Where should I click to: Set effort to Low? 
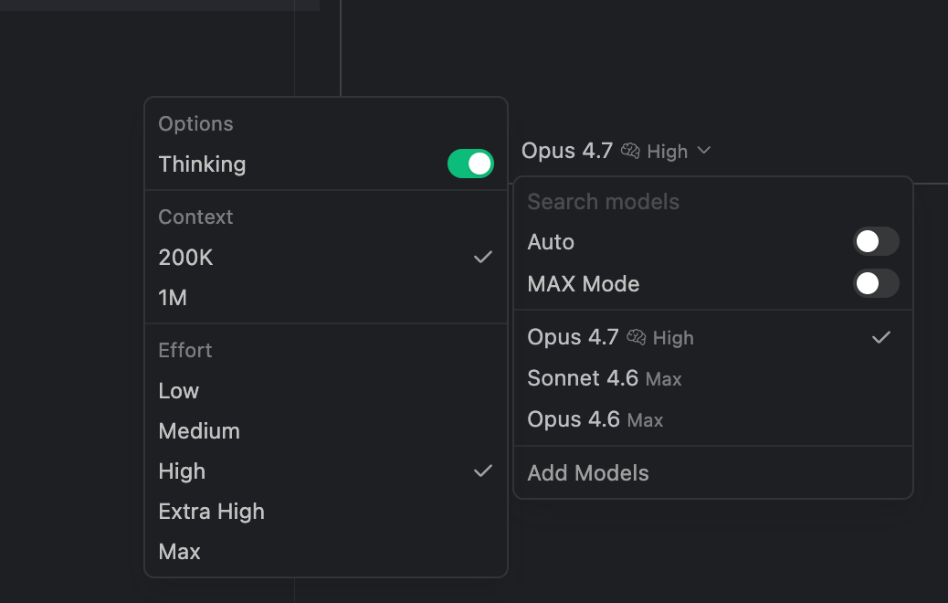pyautogui.click(x=326, y=391)
